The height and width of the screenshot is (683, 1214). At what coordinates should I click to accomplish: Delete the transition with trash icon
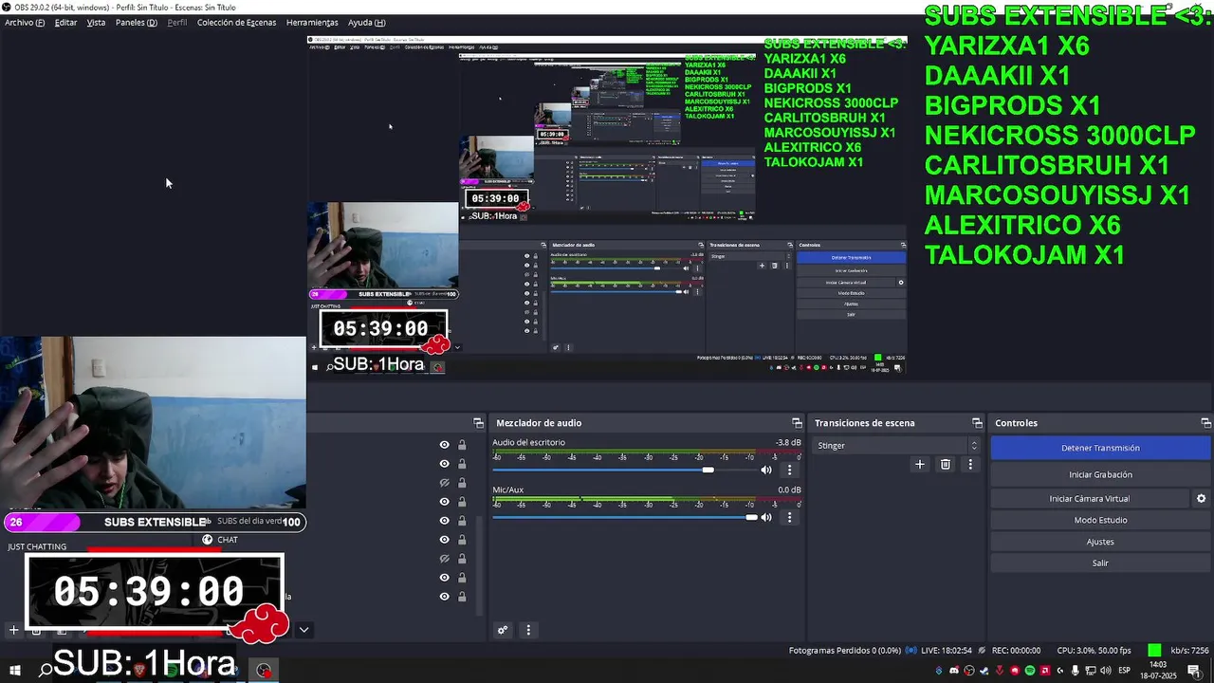[945, 464]
